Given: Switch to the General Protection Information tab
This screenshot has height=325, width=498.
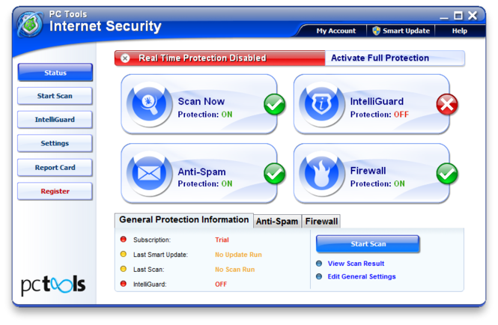Looking at the screenshot, I should click(184, 220).
